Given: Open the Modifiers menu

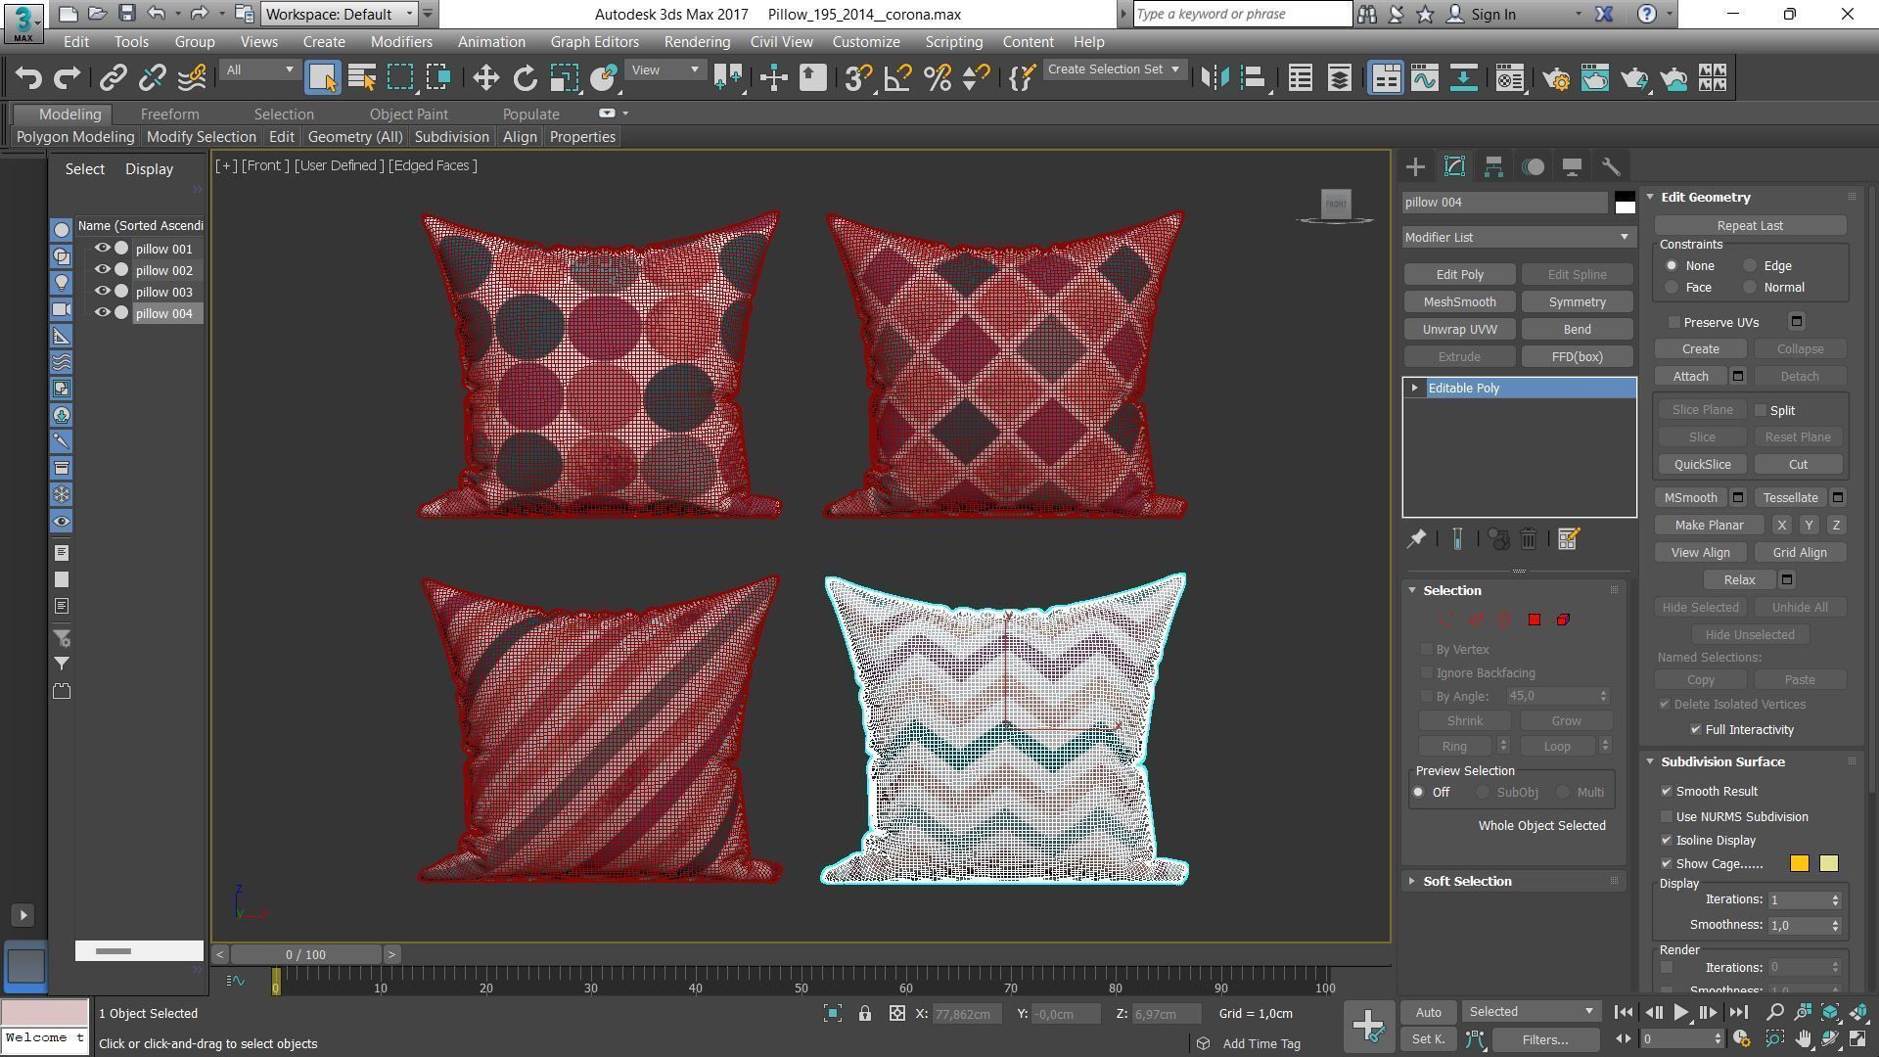Looking at the screenshot, I should [401, 42].
